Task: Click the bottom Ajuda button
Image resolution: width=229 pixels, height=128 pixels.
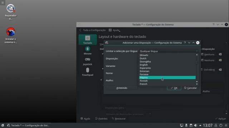Action: click(x=85, y=118)
